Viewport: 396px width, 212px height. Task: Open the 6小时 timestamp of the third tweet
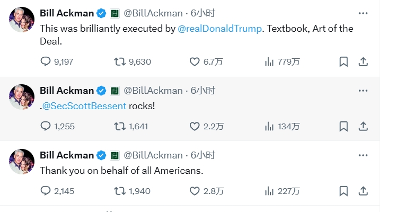pos(203,155)
